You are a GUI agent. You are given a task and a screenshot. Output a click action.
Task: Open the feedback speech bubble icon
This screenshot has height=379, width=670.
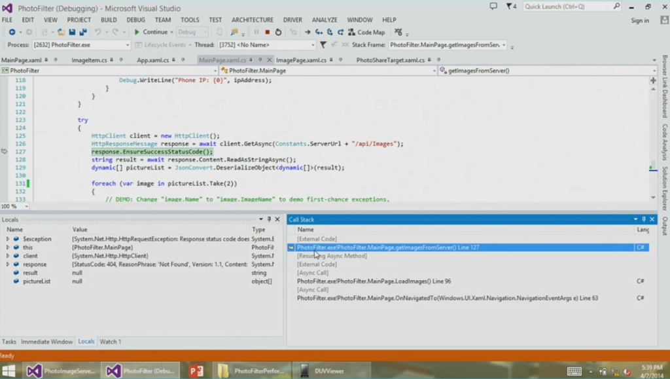coord(493,7)
